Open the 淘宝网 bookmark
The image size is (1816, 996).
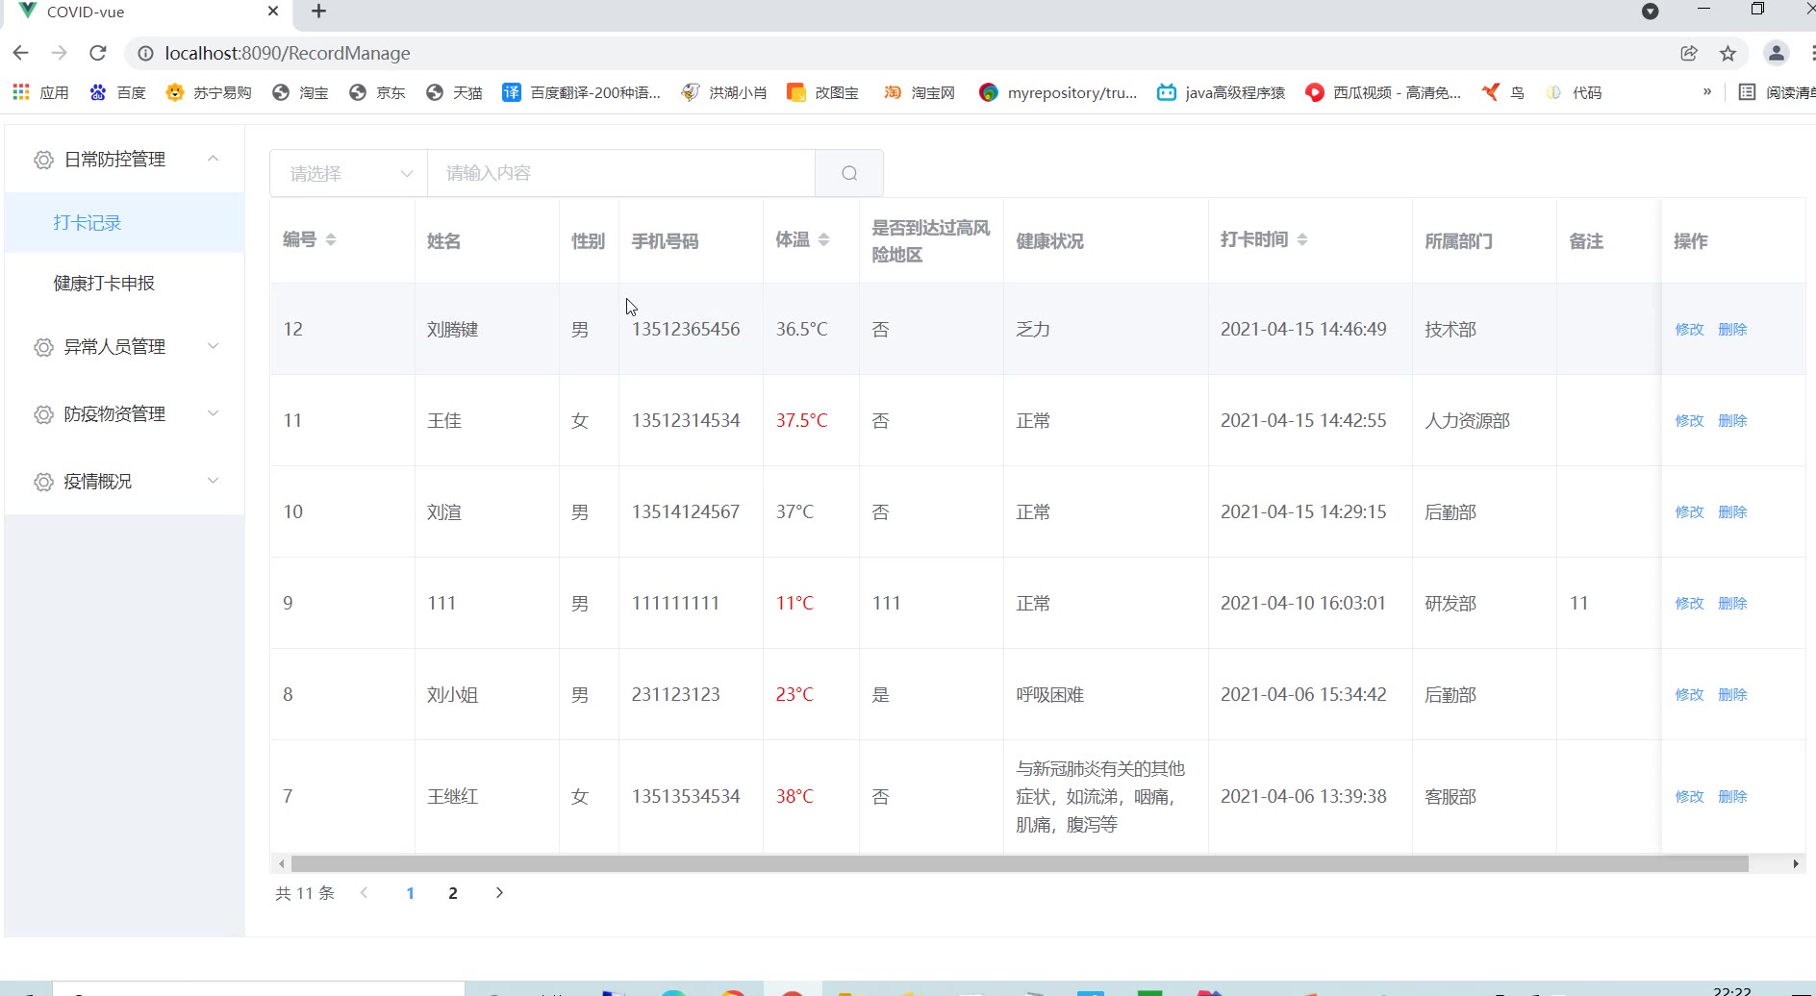coord(920,92)
